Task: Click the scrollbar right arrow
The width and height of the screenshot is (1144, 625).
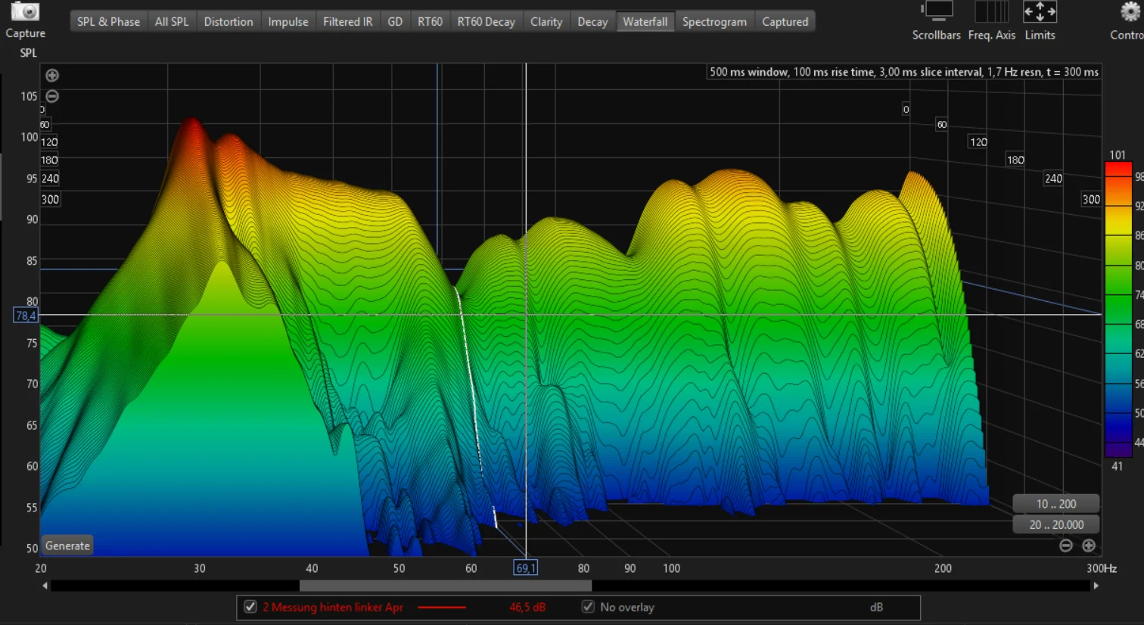Action: 1096,586
